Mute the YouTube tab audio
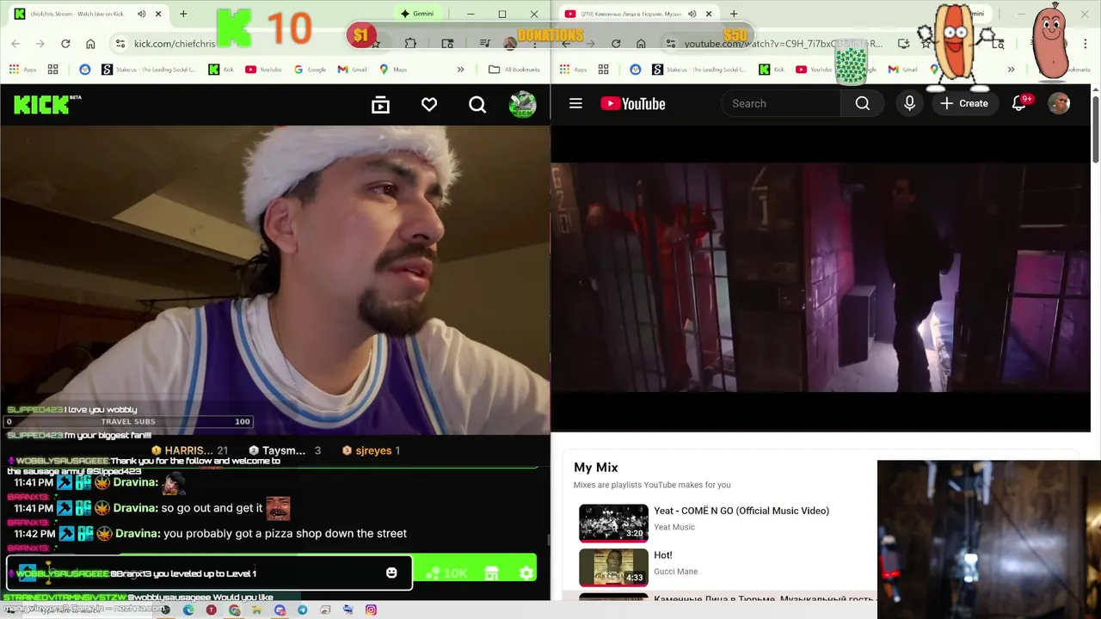Image resolution: width=1101 pixels, height=619 pixels. pyautogui.click(x=692, y=14)
